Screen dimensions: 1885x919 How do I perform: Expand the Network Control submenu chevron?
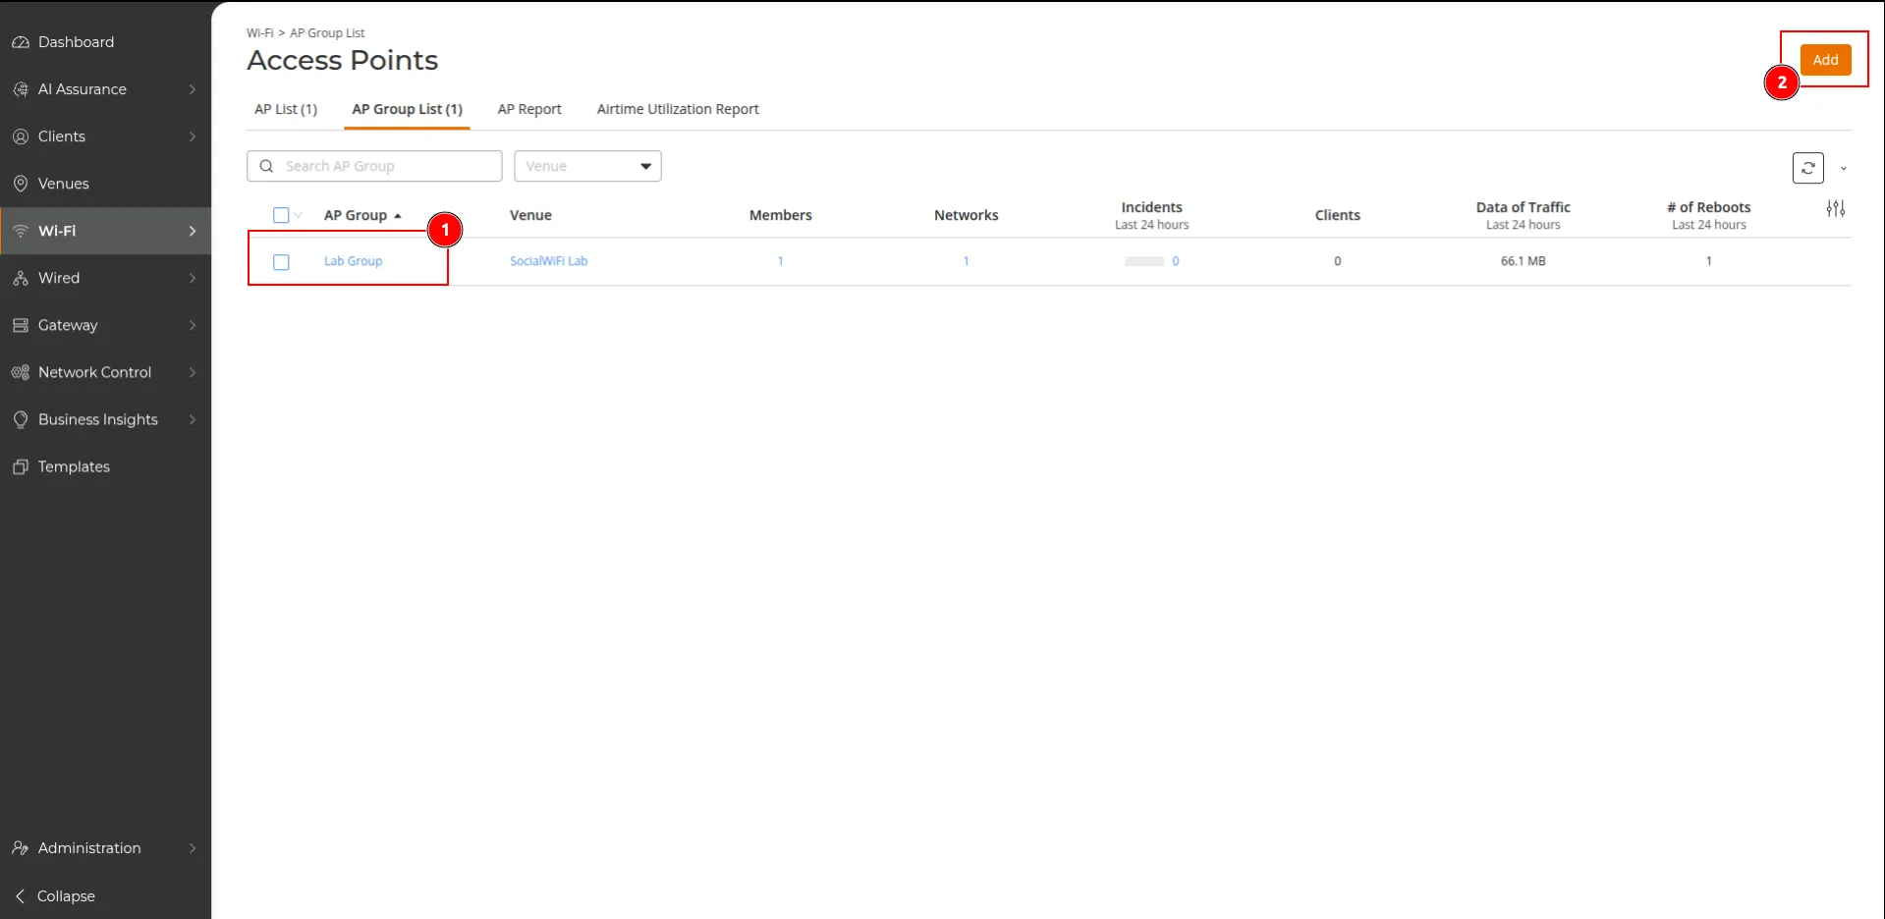[193, 372]
